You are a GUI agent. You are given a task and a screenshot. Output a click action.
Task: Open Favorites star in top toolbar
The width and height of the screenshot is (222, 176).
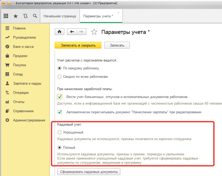pos(15,16)
